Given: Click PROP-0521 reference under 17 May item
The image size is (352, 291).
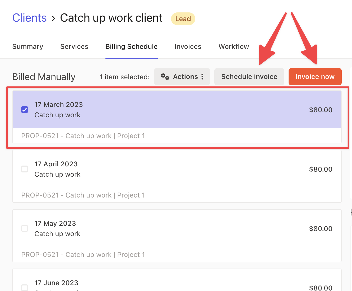Looking at the screenshot, I should [83, 255].
